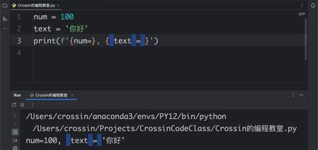This screenshot has width=318, height=150.
Task: Rerun the Crossin的编程教室 script
Action: (x=14, y=105)
